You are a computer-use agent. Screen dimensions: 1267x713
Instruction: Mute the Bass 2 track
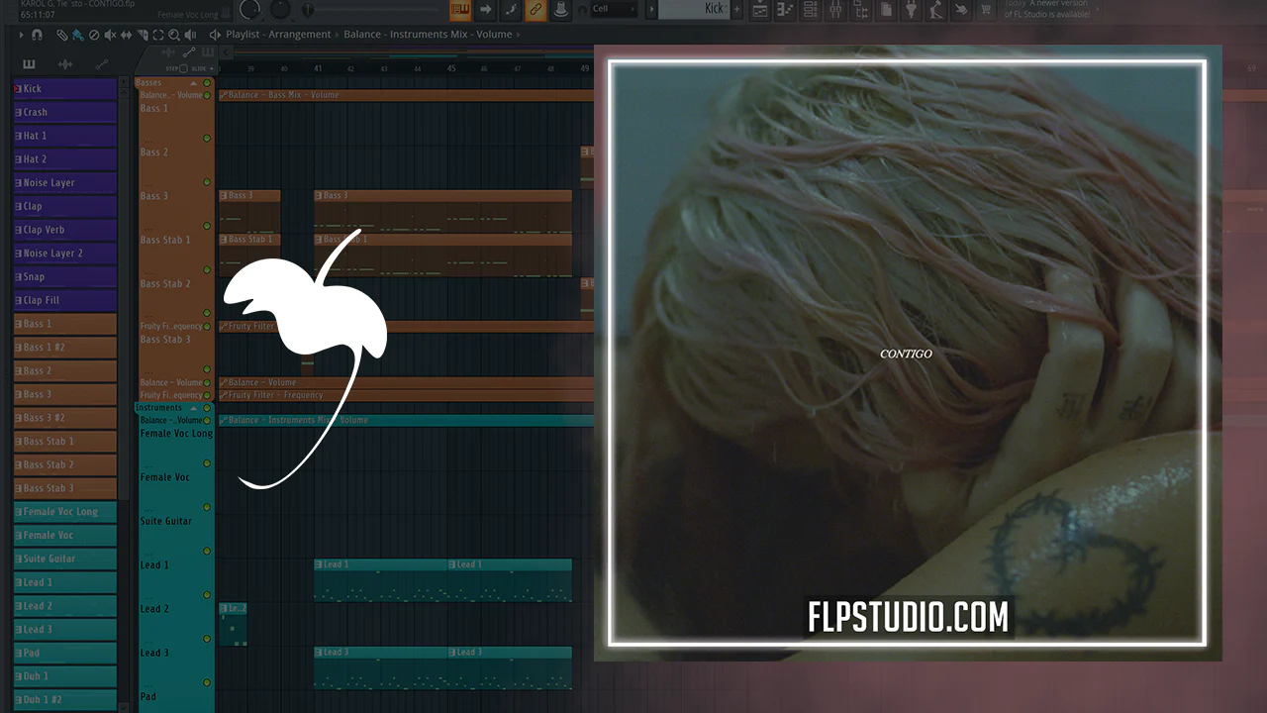coord(207,182)
